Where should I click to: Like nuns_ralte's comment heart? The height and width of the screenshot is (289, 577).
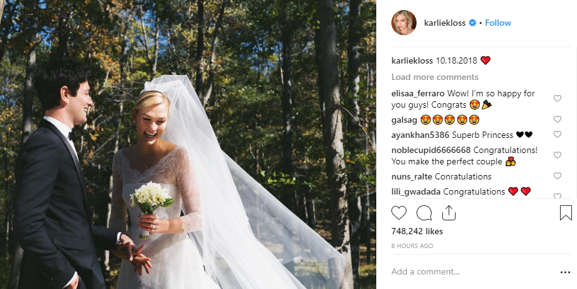(557, 176)
